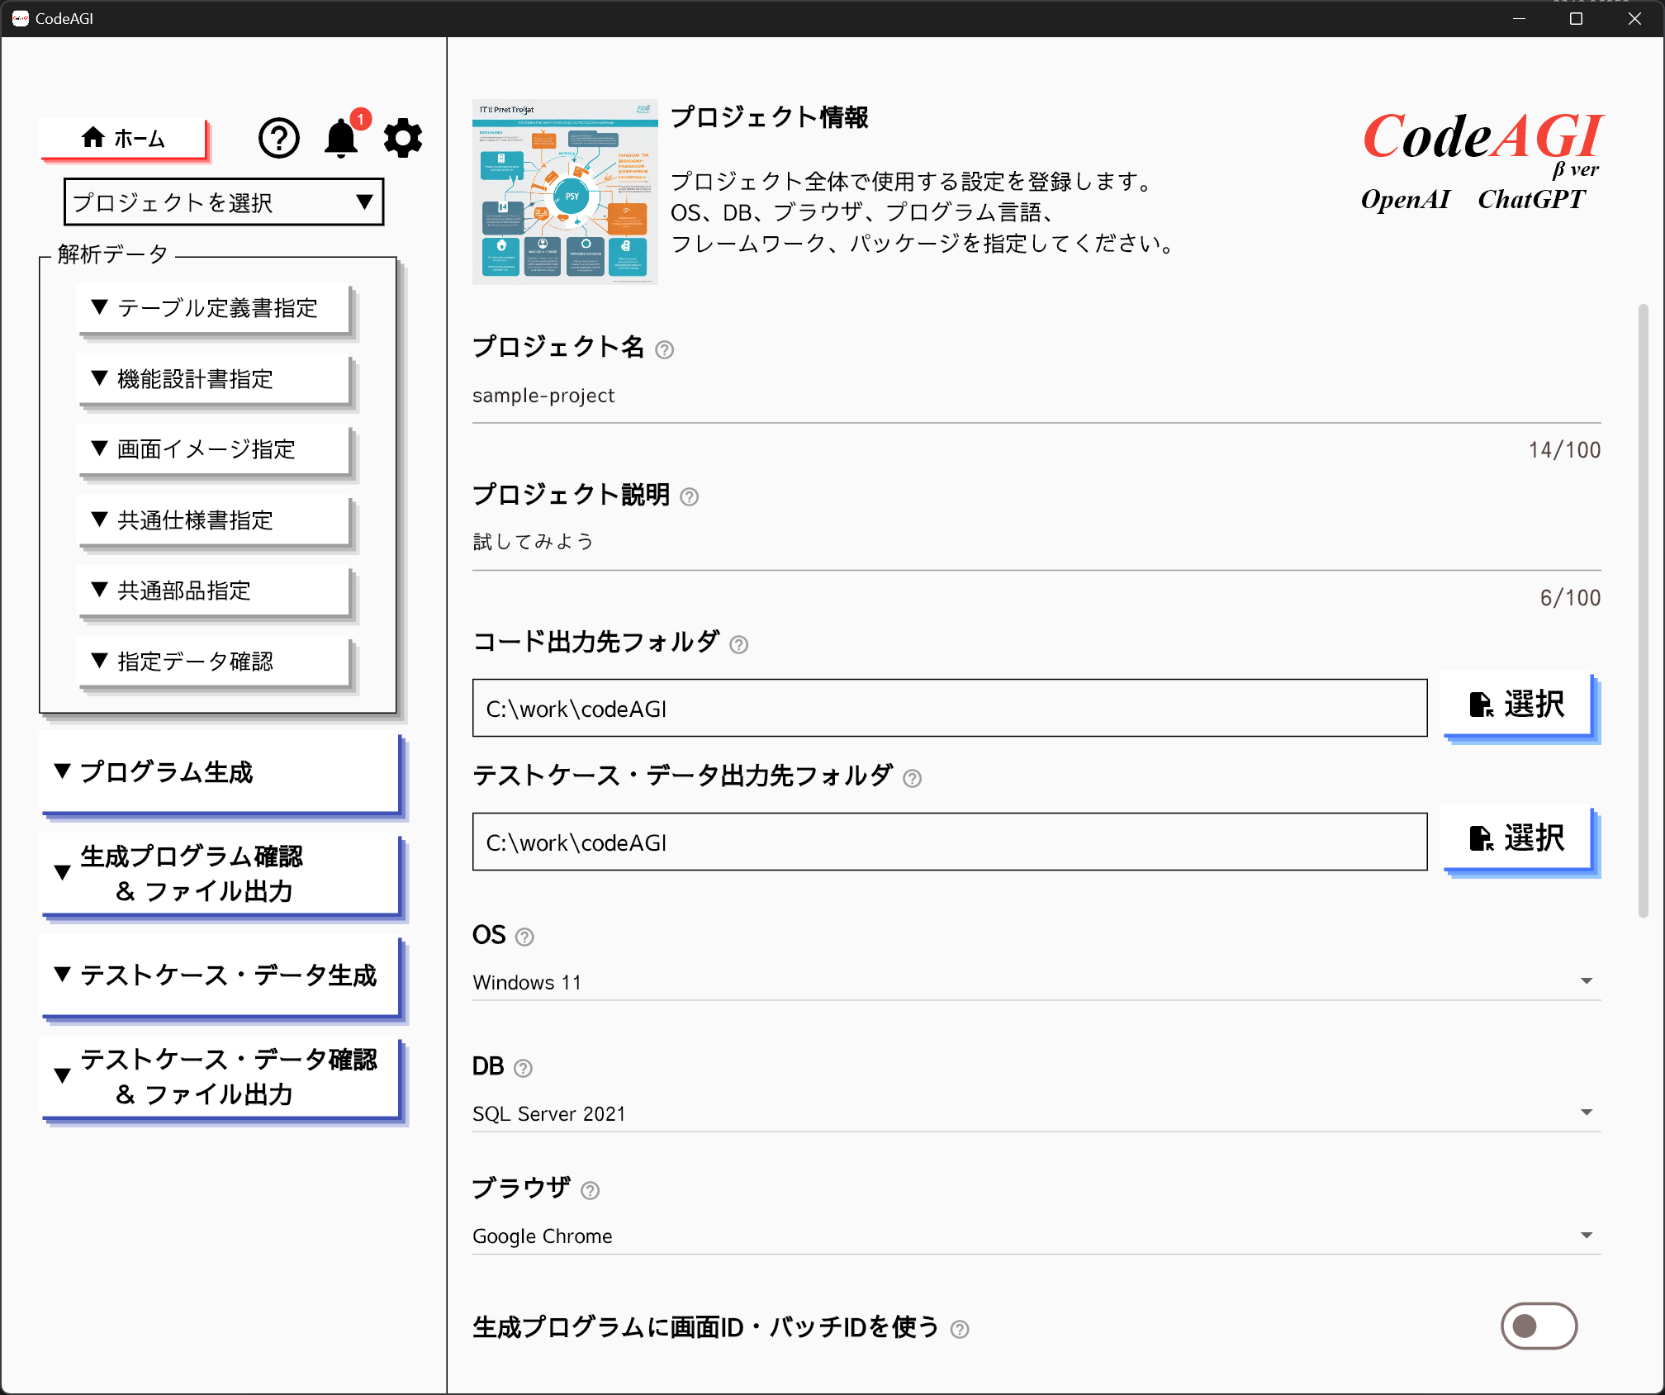
Task: Click help icon beside ブラウザ label
Action: (x=590, y=1191)
